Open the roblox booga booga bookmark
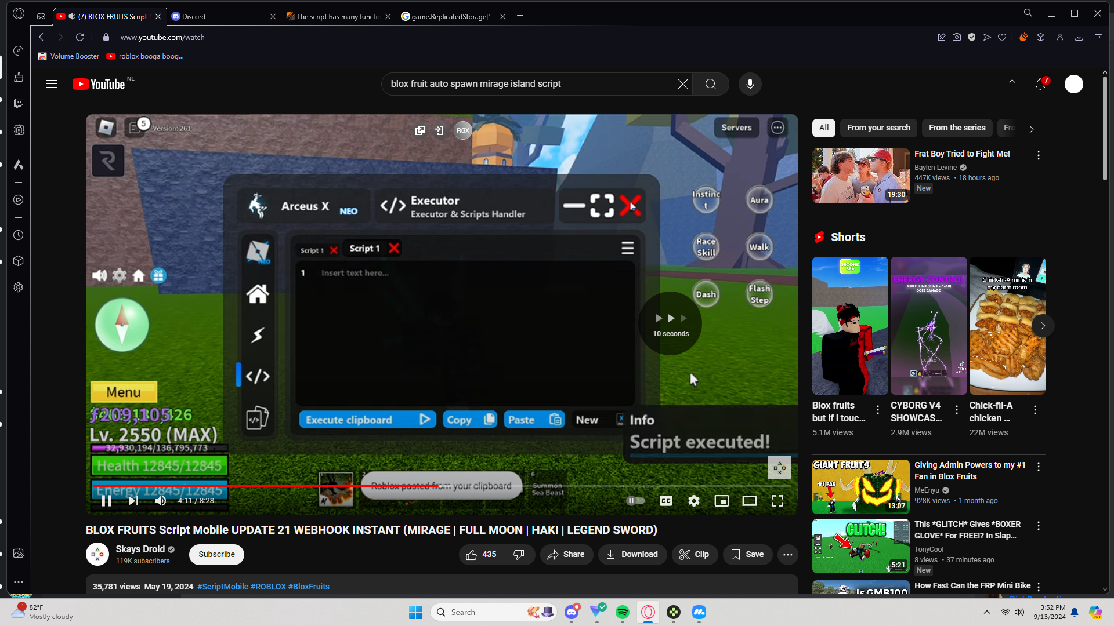 tap(145, 56)
